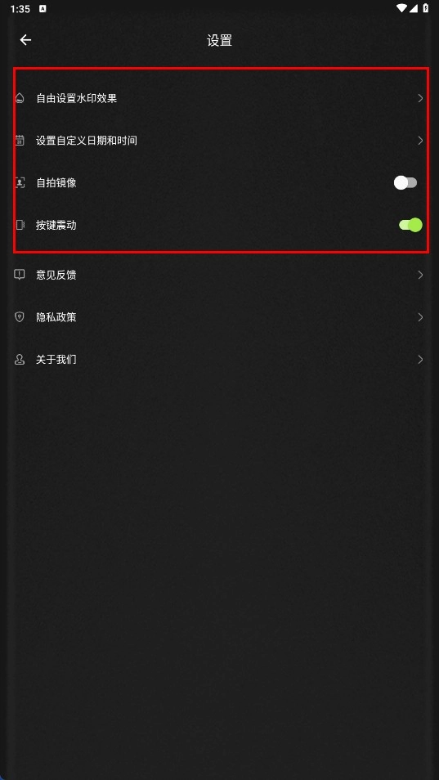Click the About us person icon

click(x=20, y=359)
